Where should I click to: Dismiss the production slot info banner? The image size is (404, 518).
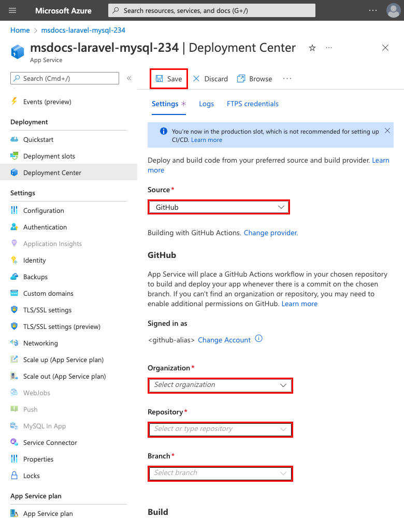coord(387,131)
